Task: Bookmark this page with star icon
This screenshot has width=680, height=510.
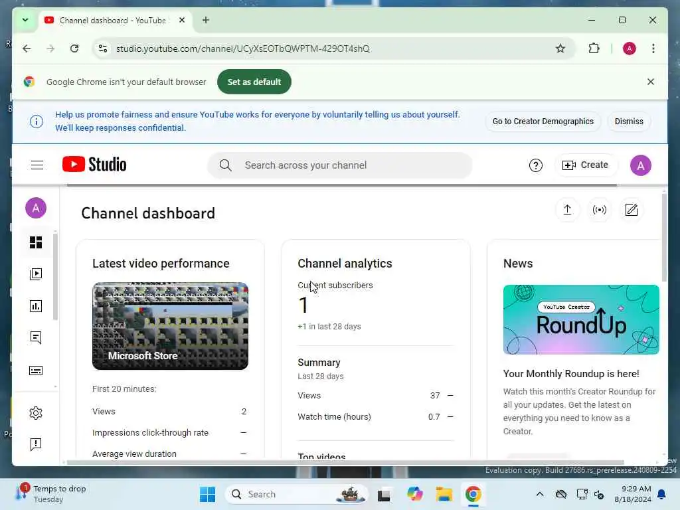Action: (x=560, y=48)
